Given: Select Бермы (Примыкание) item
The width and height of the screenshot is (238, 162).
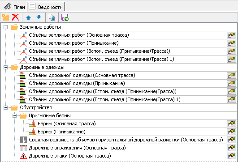Looking at the screenshot, I should click(61, 132).
